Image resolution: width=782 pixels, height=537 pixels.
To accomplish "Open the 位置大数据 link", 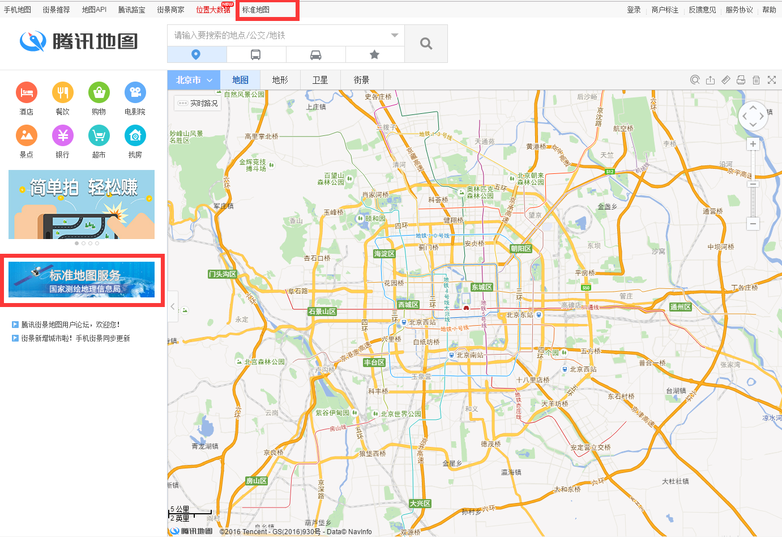I will tap(213, 10).
